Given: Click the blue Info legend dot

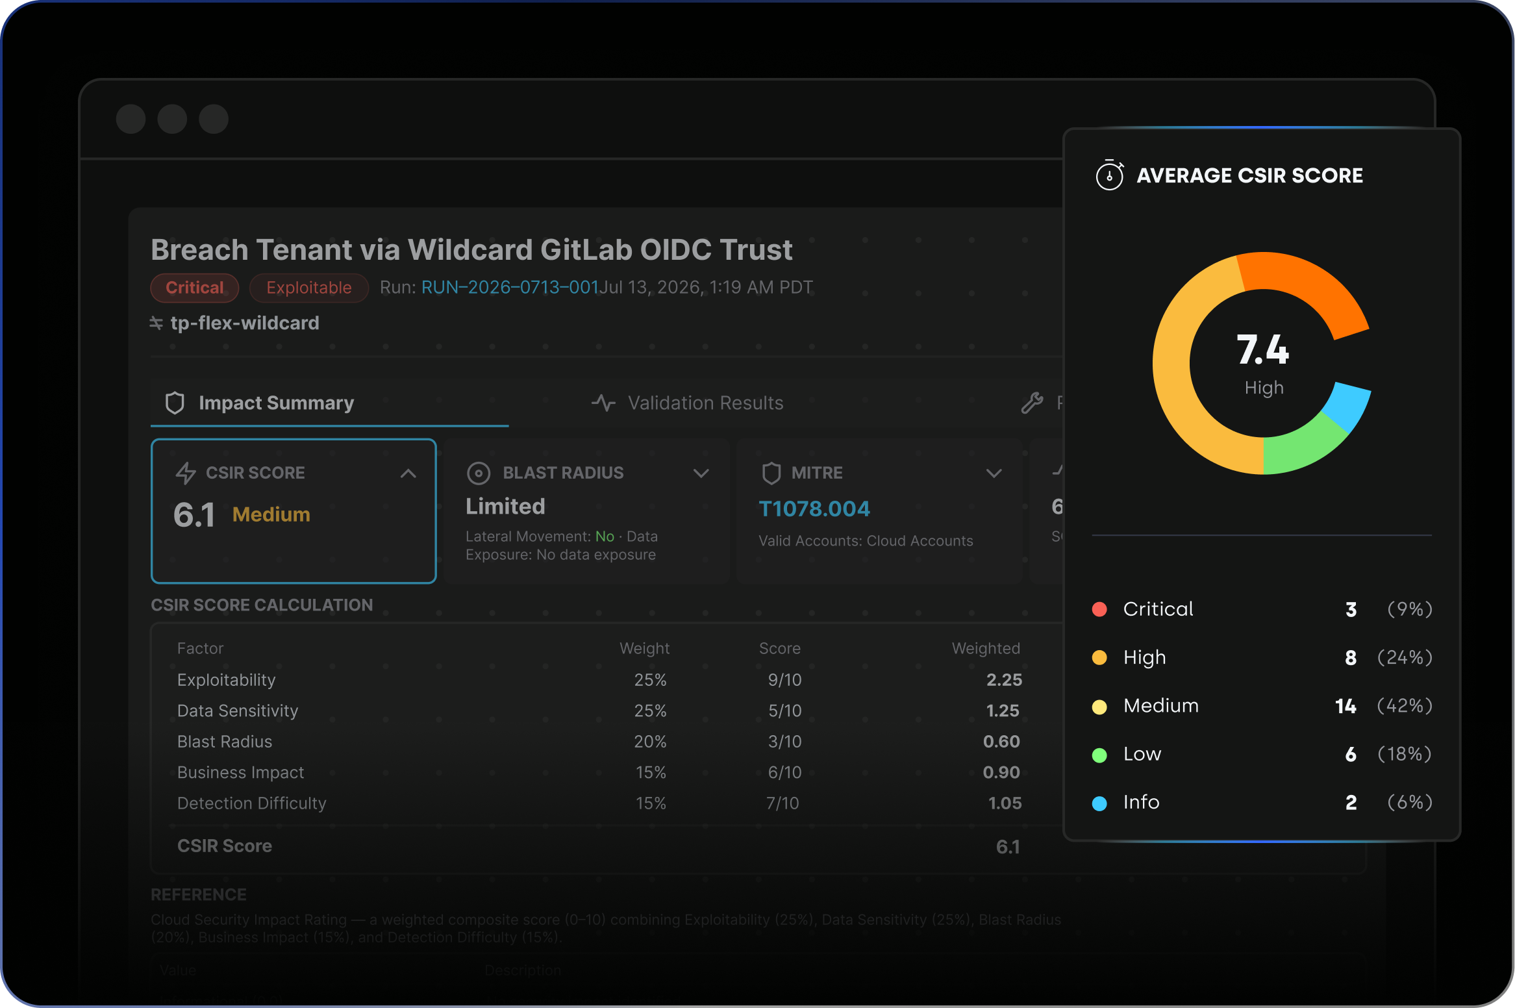Looking at the screenshot, I should tap(1099, 803).
